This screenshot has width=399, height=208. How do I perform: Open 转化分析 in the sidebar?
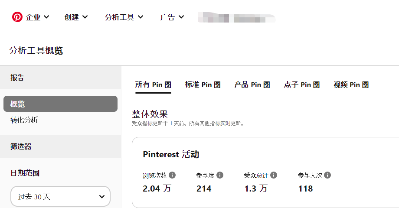tap(24, 120)
